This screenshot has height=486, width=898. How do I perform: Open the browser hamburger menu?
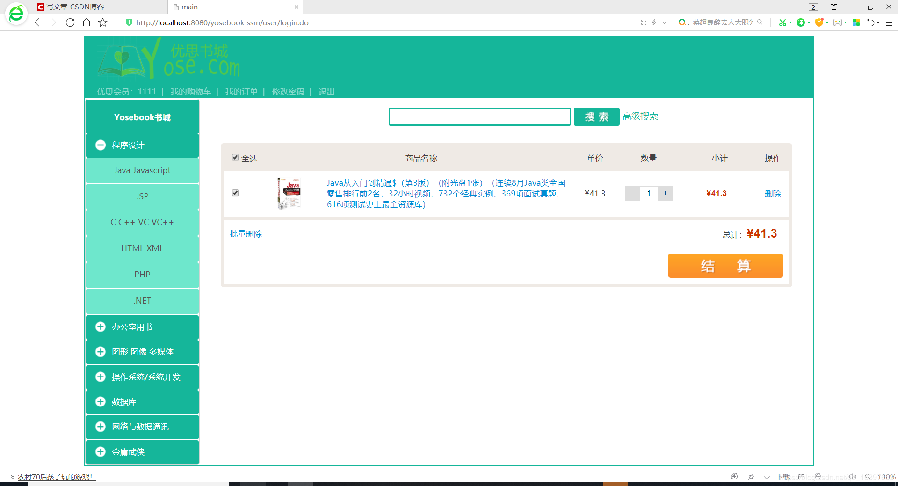point(889,22)
